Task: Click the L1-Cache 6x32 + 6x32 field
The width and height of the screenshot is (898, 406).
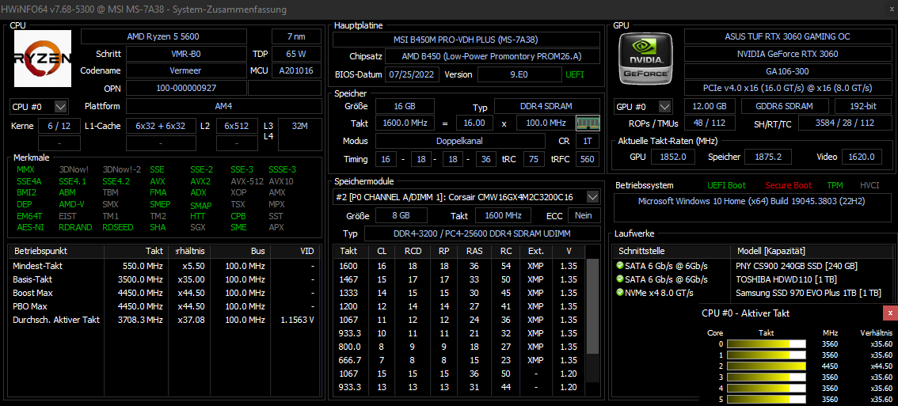Action: tap(160, 126)
